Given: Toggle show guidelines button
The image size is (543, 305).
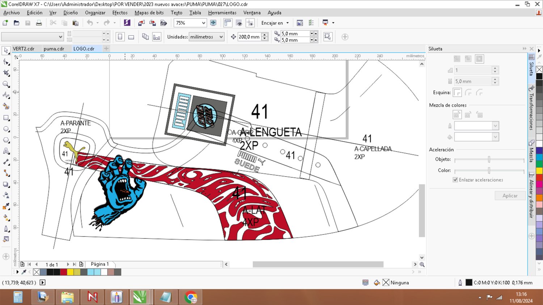Looking at the screenshot, I should click(x=250, y=23).
